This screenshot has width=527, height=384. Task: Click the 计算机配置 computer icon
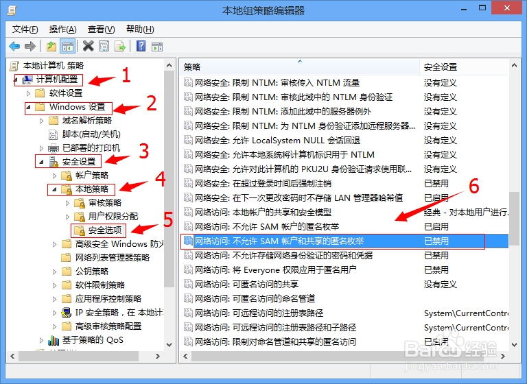[27, 80]
